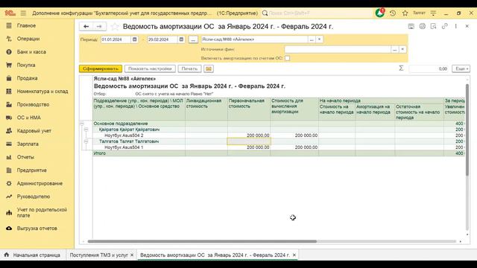The height and width of the screenshot is (268, 477).
Task: Click the link icon in report header
Action: (445, 27)
